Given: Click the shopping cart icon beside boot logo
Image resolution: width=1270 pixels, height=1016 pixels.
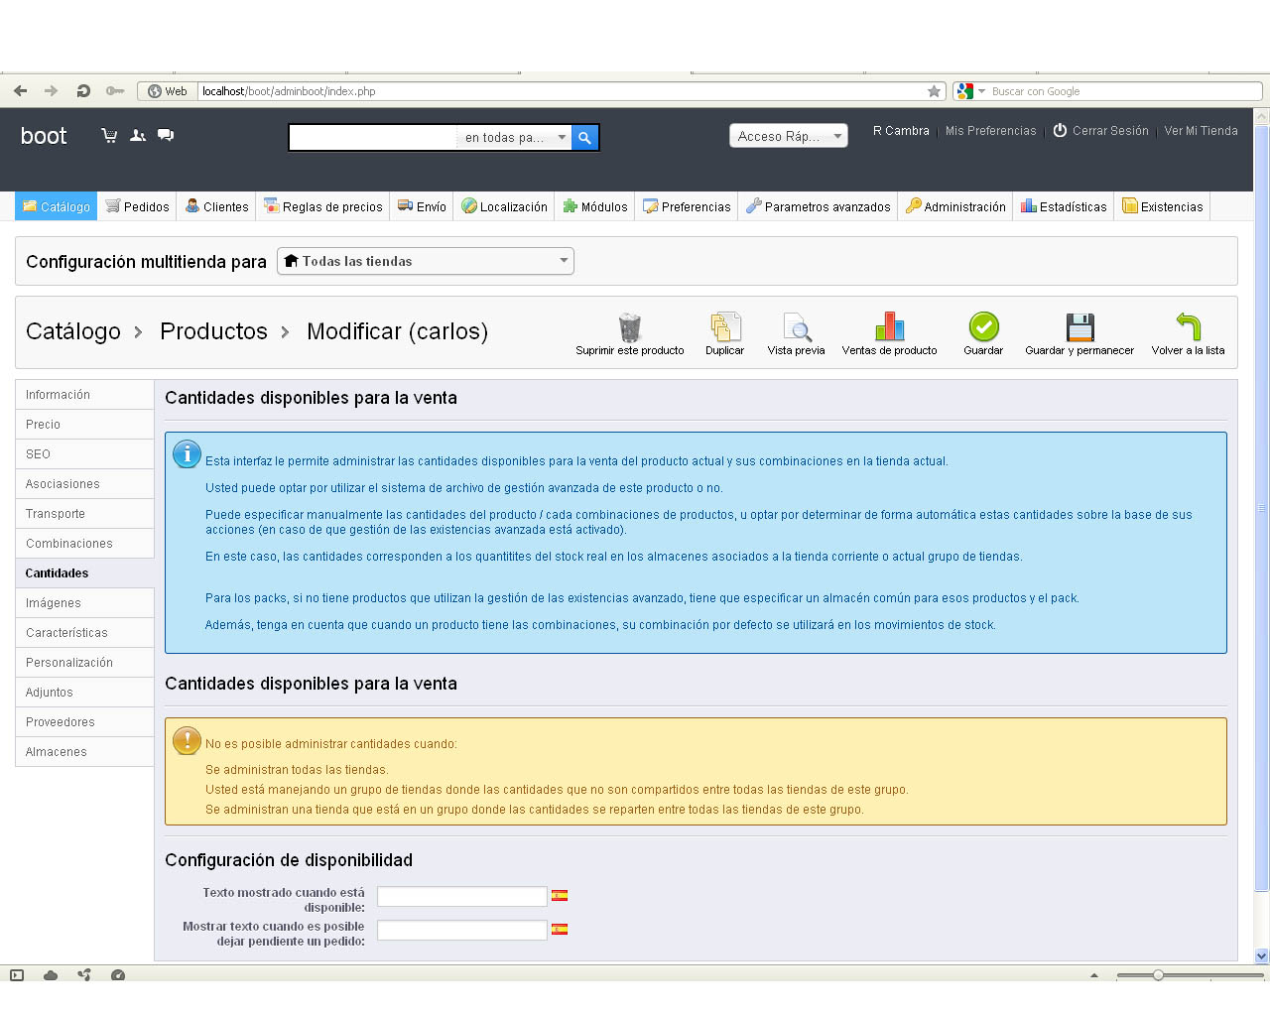Looking at the screenshot, I should (x=109, y=135).
